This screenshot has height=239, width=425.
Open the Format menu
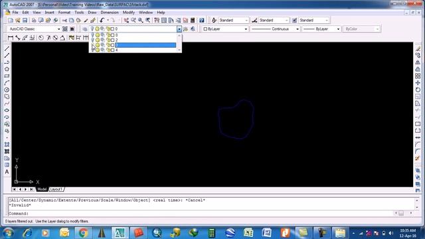pyautogui.click(x=64, y=13)
